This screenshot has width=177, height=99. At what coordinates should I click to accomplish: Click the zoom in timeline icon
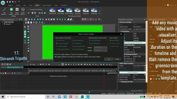tap(2, 64)
